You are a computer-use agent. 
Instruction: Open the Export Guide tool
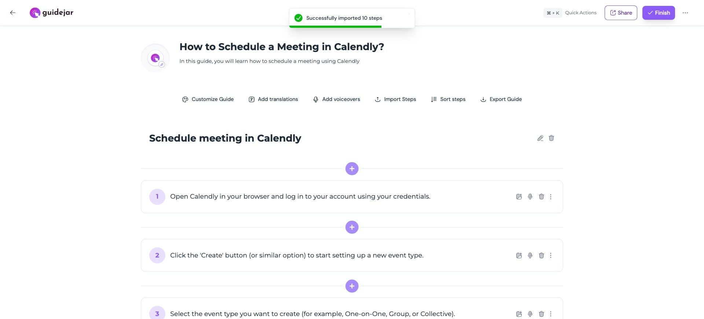pyautogui.click(x=501, y=99)
